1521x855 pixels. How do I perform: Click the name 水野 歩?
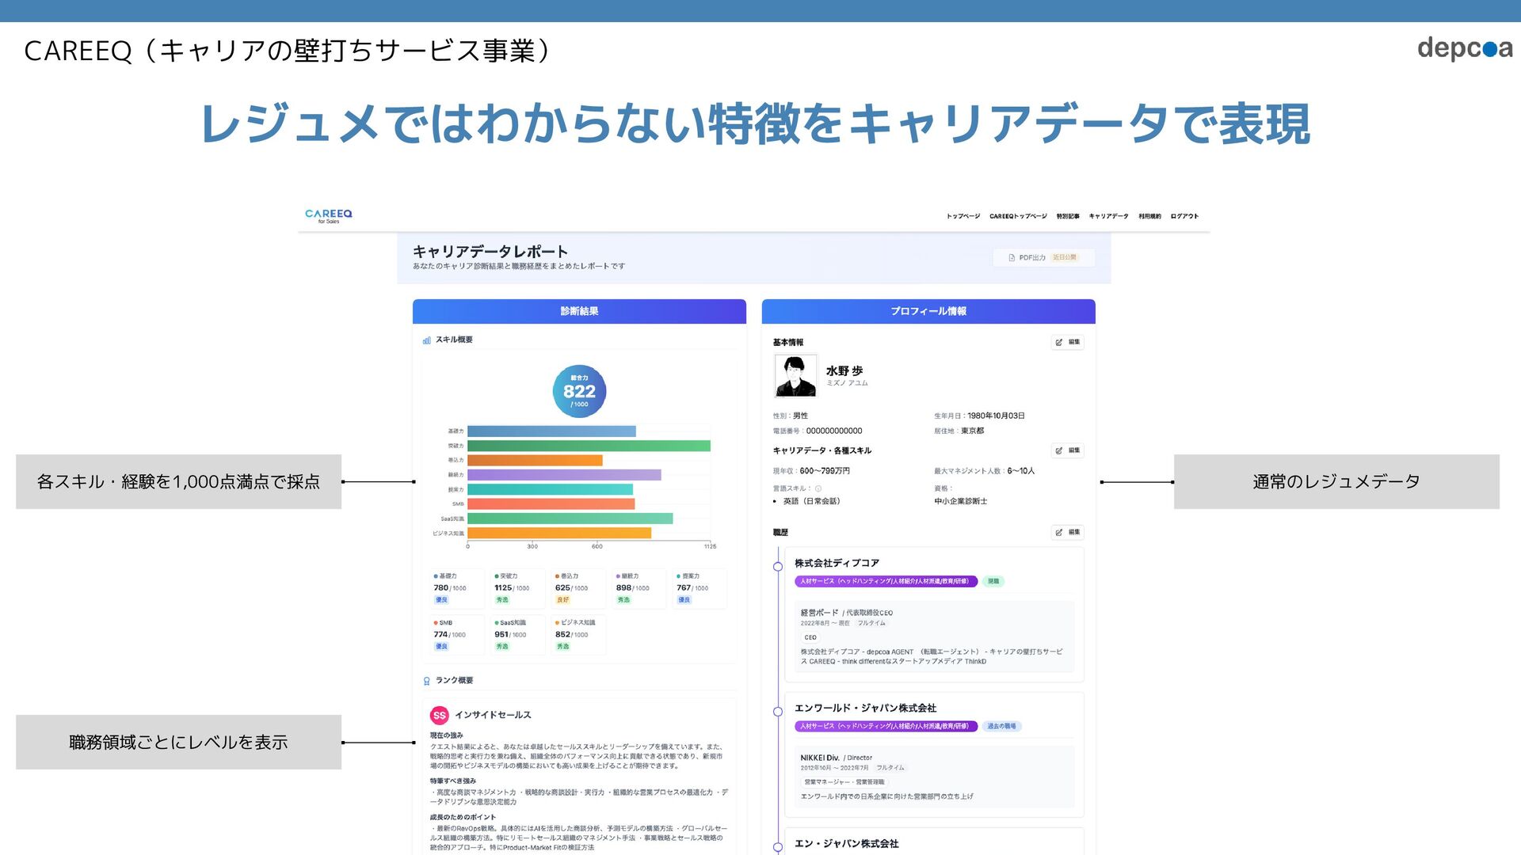(844, 370)
